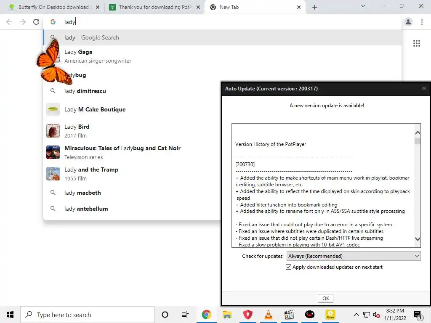The width and height of the screenshot is (431, 323).
Task: Click the network icon in the system tray
Action: 367,315
